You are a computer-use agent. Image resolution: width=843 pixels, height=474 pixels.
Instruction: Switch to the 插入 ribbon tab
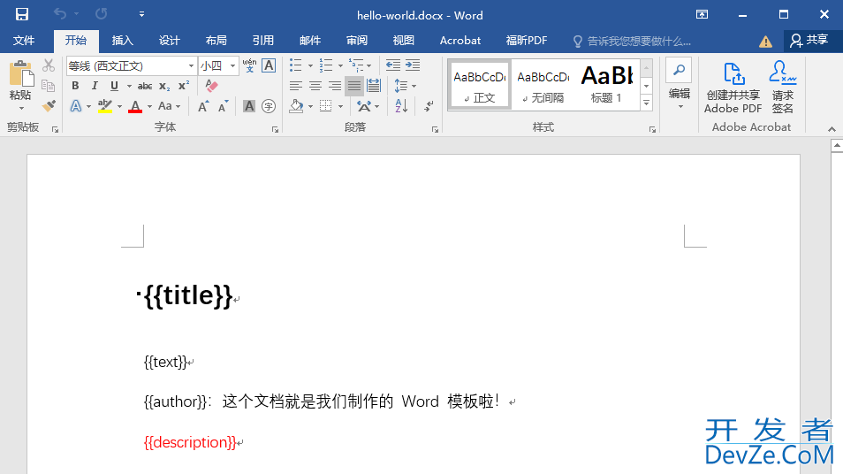click(x=122, y=41)
